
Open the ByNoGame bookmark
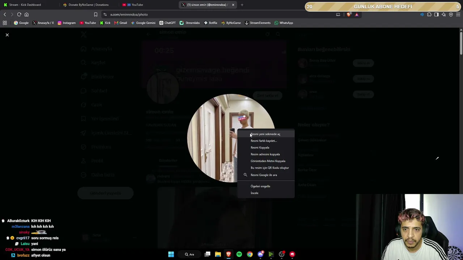click(x=231, y=23)
